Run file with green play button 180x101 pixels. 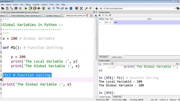26,8
